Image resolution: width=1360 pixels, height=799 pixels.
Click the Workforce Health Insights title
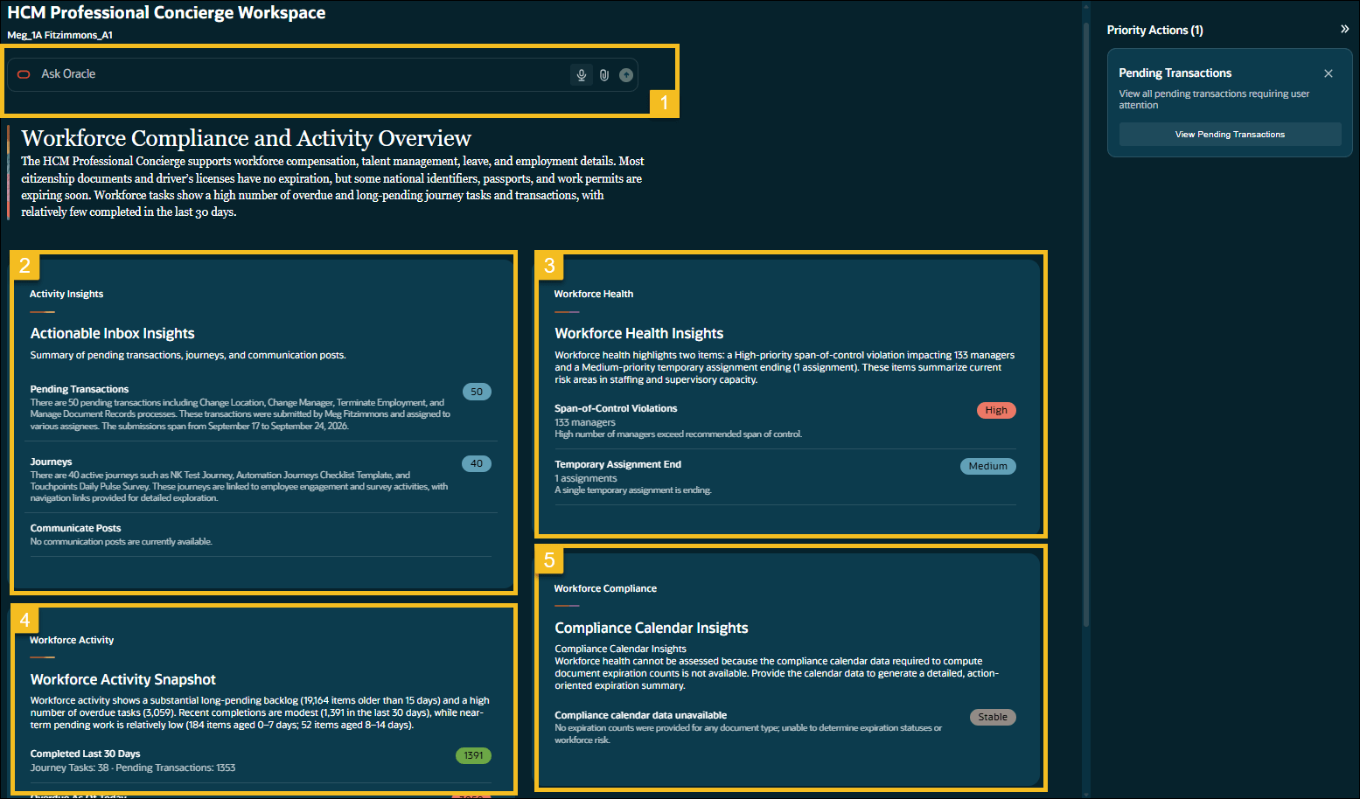point(639,333)
